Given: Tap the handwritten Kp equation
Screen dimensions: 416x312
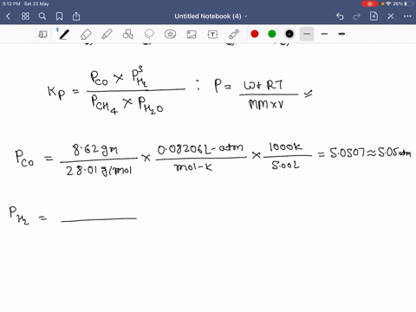Looking at the screenshot, I should tap(116, 90).
